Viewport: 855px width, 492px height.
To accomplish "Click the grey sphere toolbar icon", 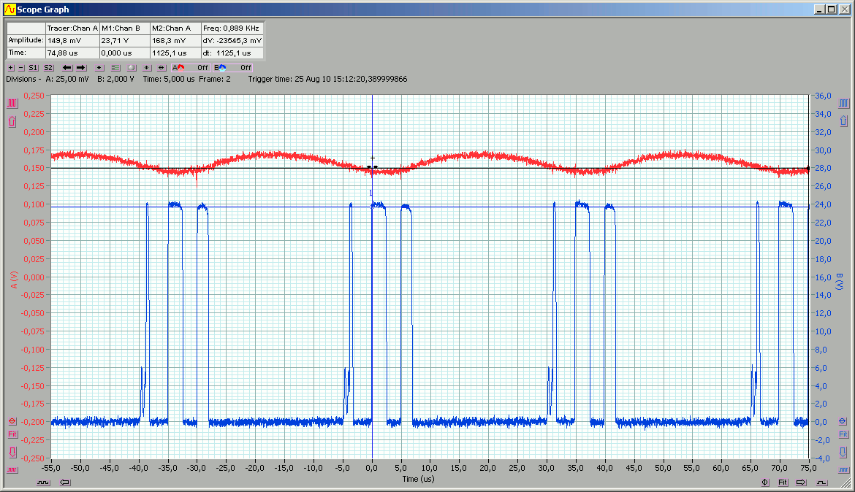I will point(132,68).
